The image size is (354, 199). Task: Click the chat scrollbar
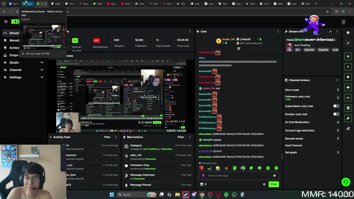(x=282, y=157)
